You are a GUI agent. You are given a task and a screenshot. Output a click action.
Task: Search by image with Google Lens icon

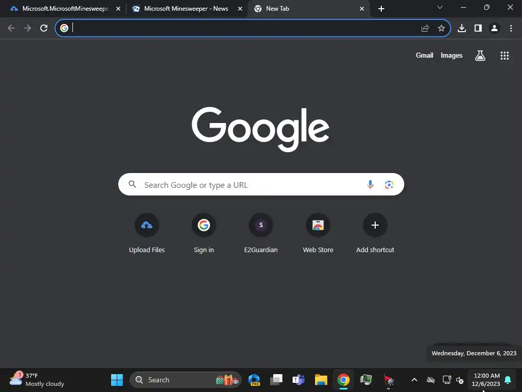point(389,184)
